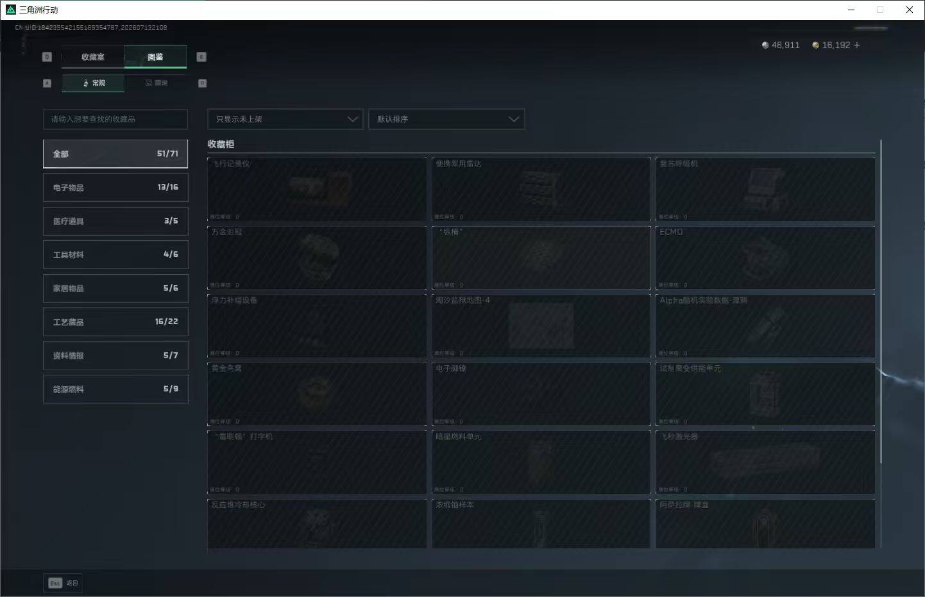Viewport: 925px width, 597px height.
Task: Choose the 全部 51/71 category
Action: tap(115, 154)
